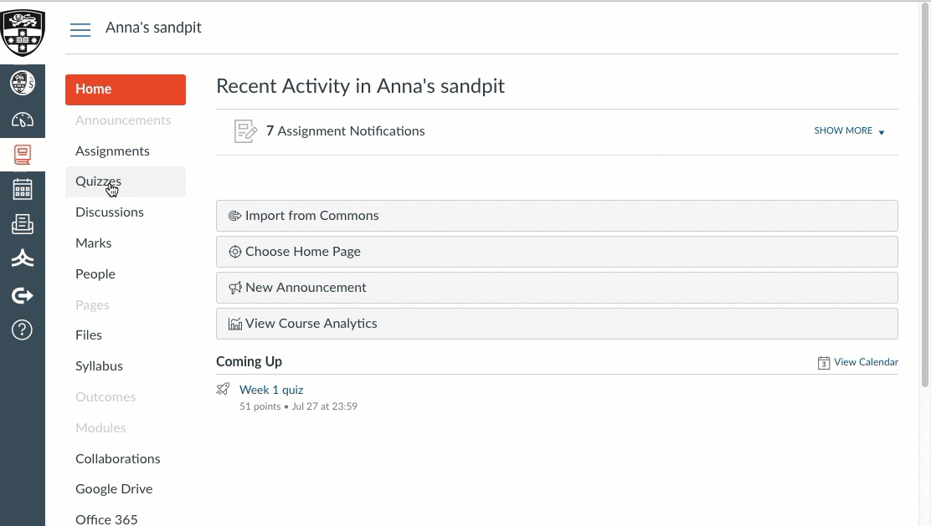Click Import from Commons button

click(x=557, y=216)
